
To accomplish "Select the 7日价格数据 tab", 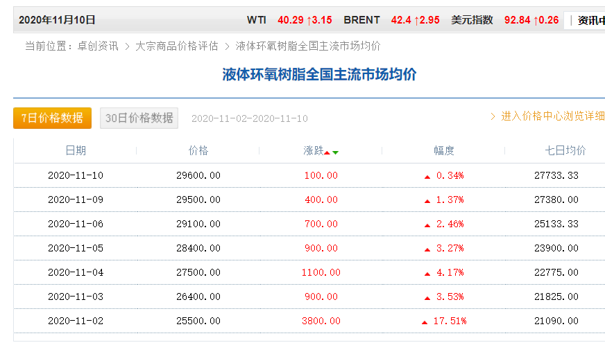I will click(52, 118).
